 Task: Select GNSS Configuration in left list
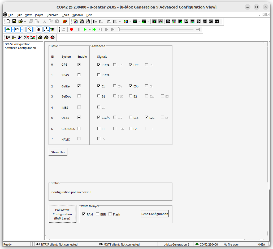pos(18,44)
